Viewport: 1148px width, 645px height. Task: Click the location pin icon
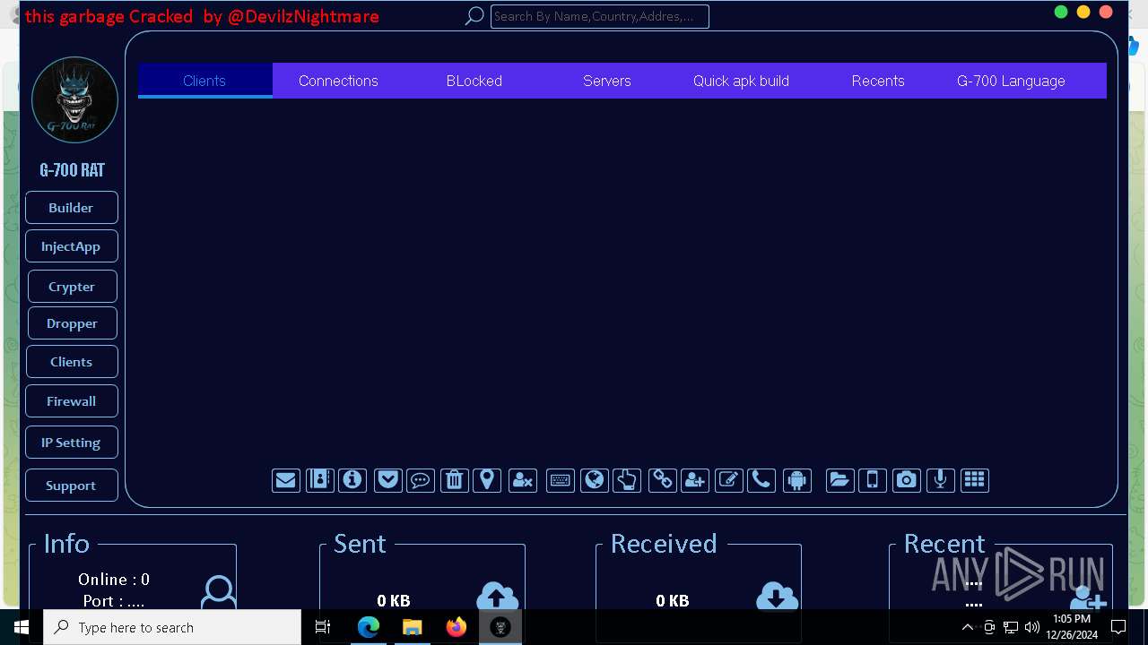click(x=487, y=480)
